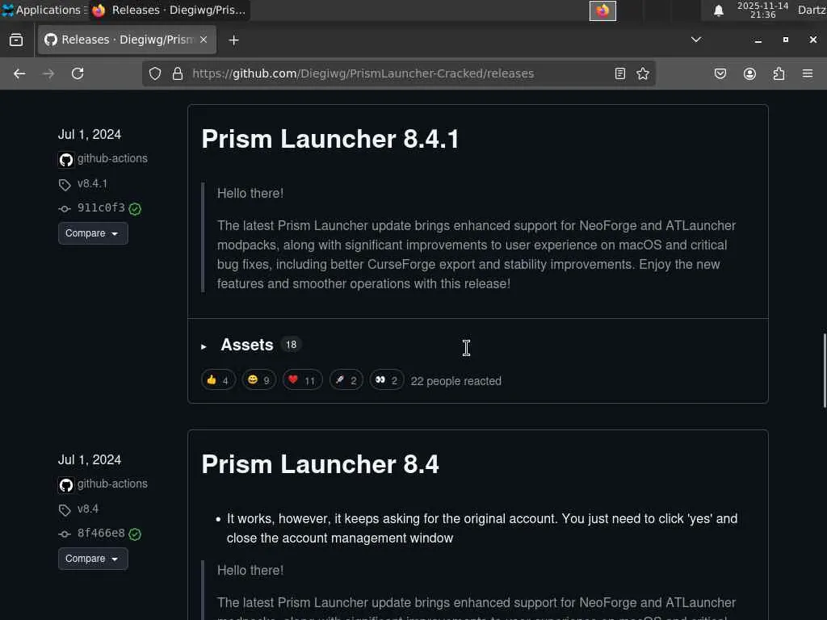Open tag v8.4 link
Viewport: 827px width, 620px height.
tap(88, 509)
